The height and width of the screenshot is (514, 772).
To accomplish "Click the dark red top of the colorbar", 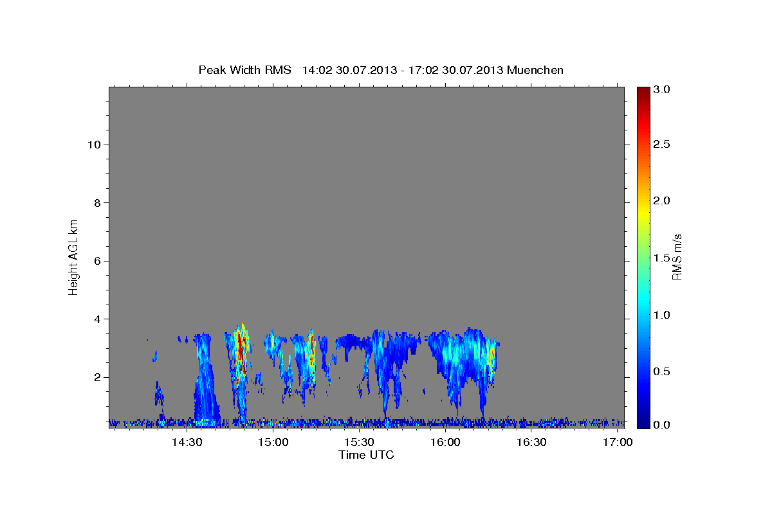I will pos(643,93).
